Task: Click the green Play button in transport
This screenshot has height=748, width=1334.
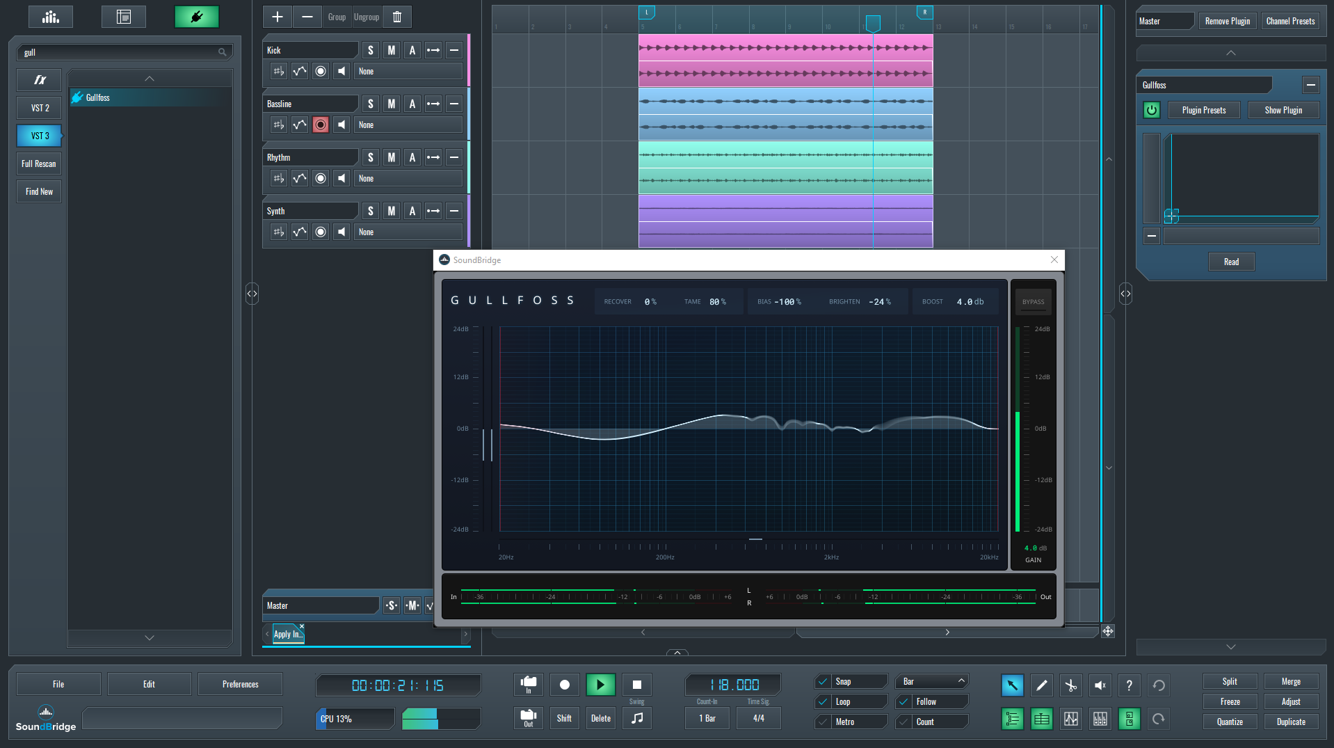Action: [600, 685]
